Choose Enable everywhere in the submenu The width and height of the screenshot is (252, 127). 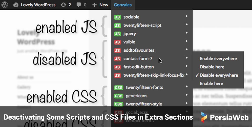pyautogui.click(x=218, y=59)
